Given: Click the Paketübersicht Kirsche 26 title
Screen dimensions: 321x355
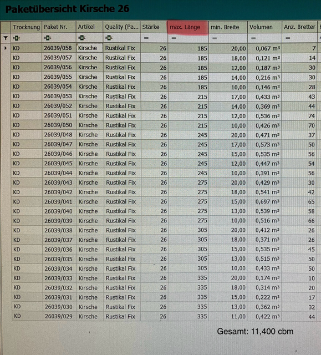Looking at the screenshot, I should (x=67, y=9).
